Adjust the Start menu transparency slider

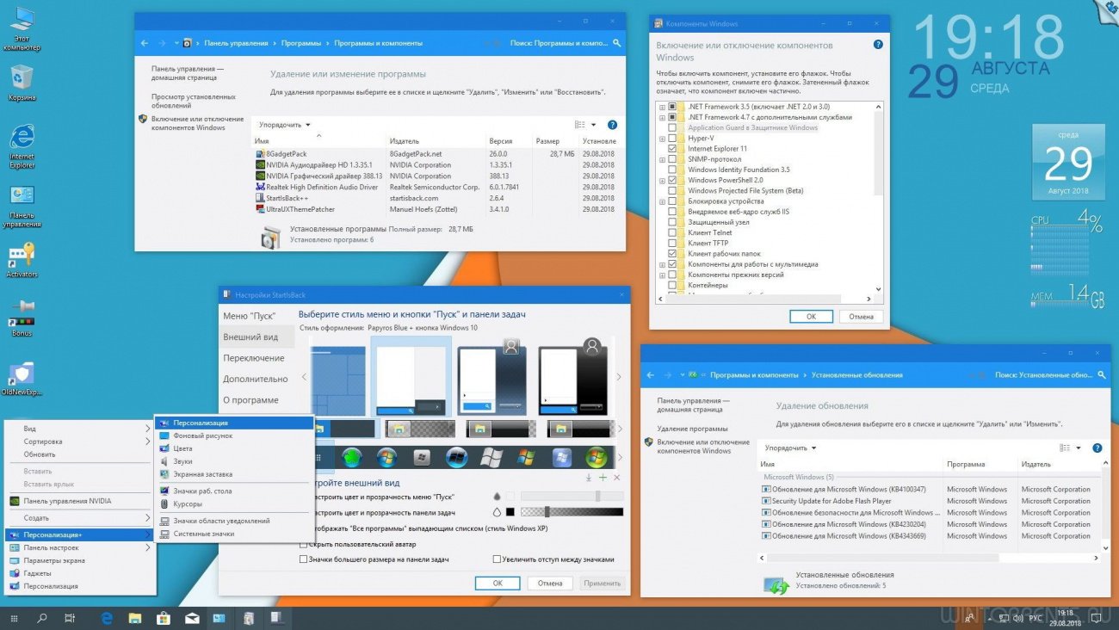(x=572, y=496)
